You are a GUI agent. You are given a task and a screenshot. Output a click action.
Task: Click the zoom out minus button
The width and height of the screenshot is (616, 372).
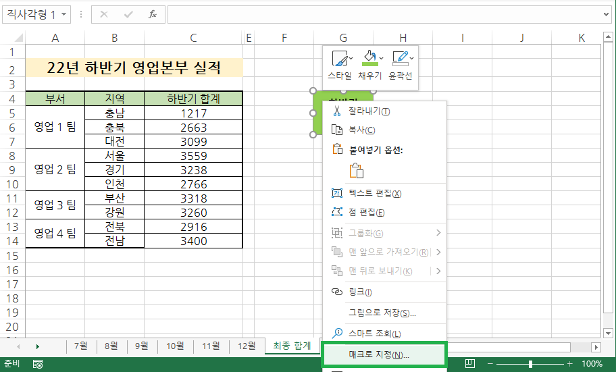pos(490,364)
